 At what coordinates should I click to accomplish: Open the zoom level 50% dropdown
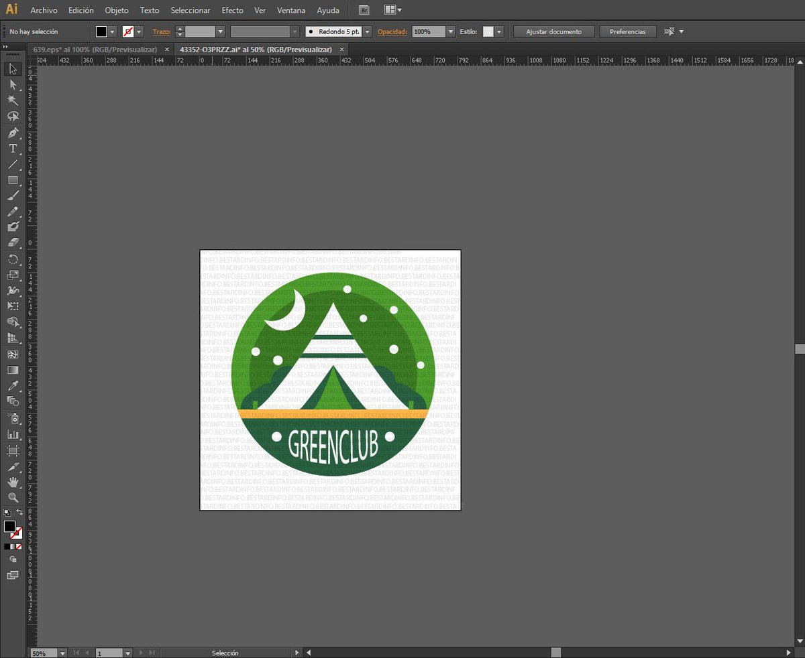pos(63,653)
